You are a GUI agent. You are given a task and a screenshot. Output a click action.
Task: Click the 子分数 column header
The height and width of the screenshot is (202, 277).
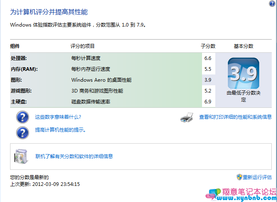tap(208, 46)
